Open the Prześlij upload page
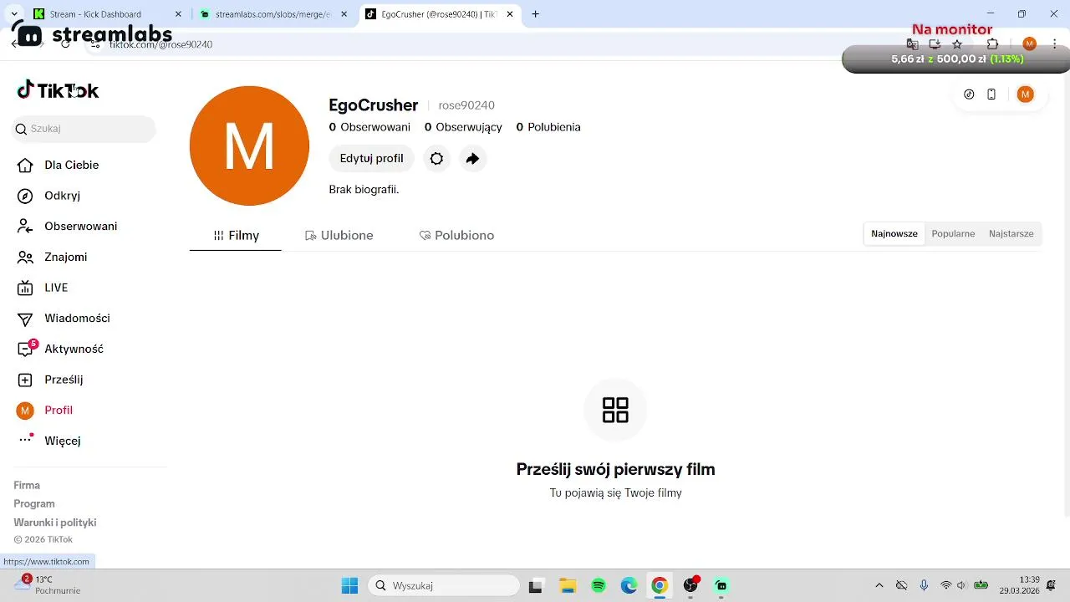Viewport: 1070px width, 602px height. [x=50, y=380]
